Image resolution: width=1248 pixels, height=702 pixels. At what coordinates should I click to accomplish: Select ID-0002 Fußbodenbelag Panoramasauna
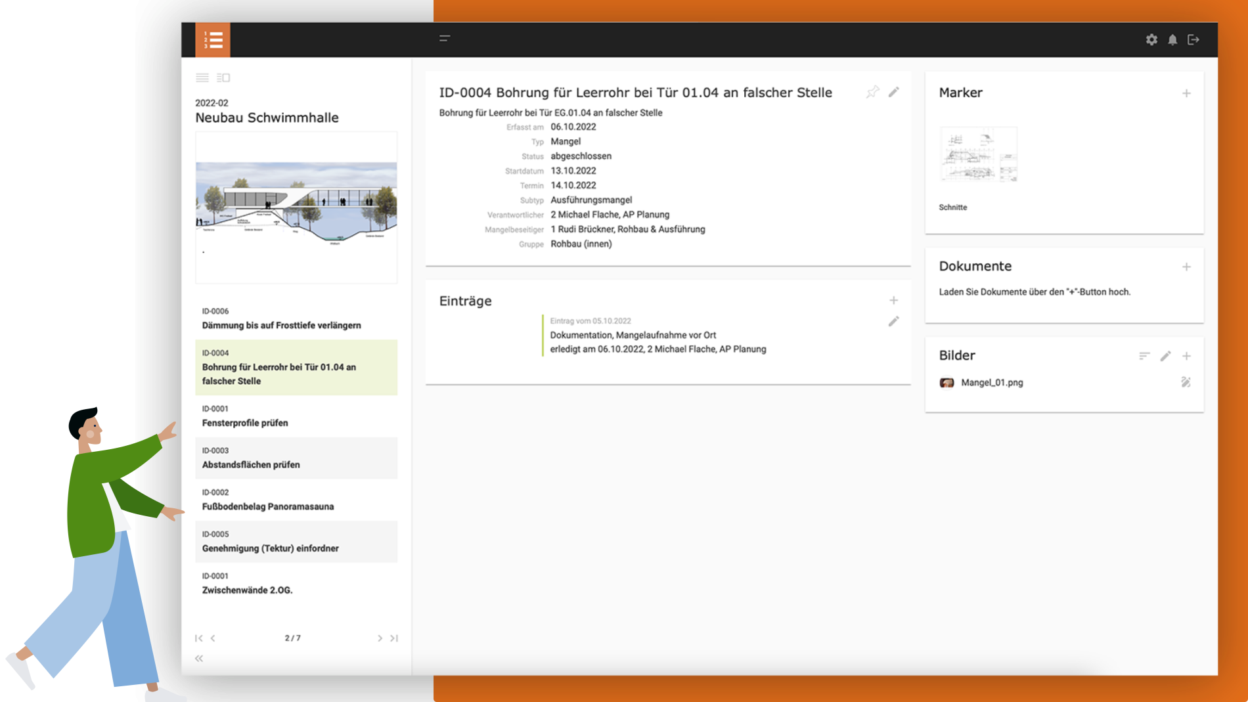pos(296,500)
